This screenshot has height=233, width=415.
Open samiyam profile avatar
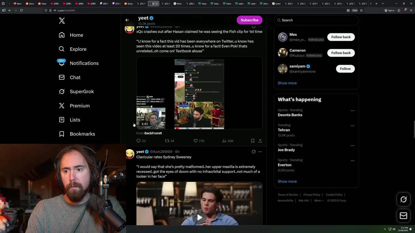point(282,69)
